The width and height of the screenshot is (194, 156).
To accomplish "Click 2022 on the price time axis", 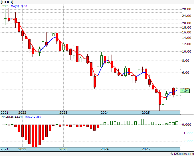I will (22, 113).
